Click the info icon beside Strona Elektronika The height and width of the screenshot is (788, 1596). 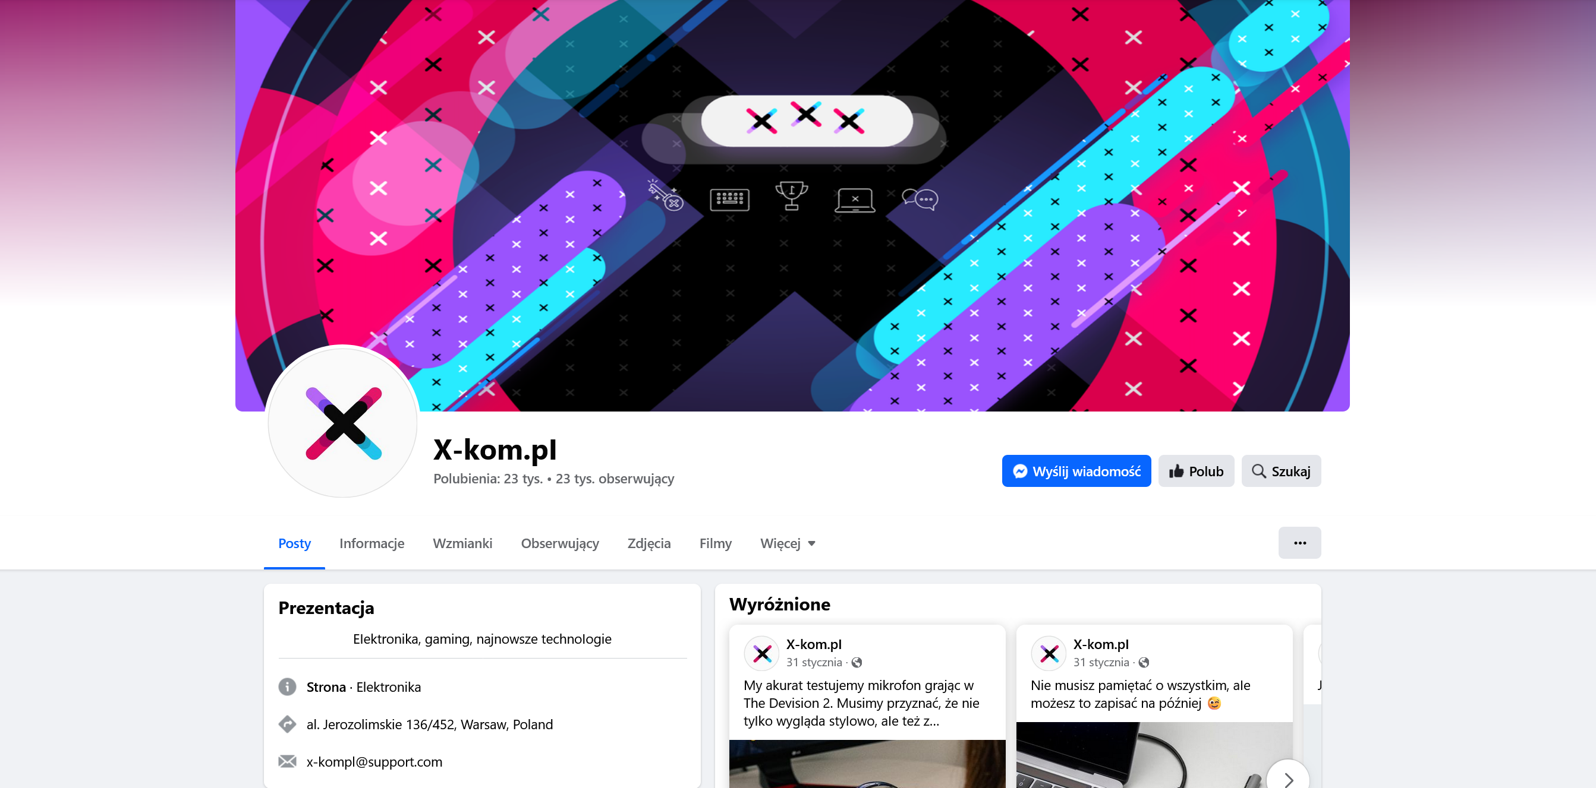(287, 686)
